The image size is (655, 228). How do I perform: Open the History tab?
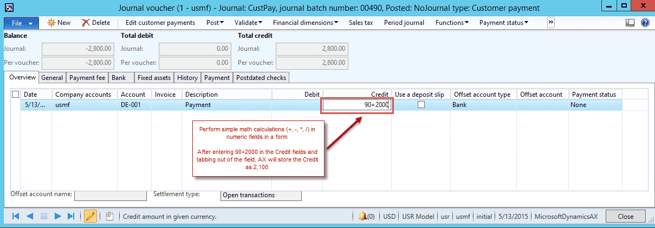point(187,78)
